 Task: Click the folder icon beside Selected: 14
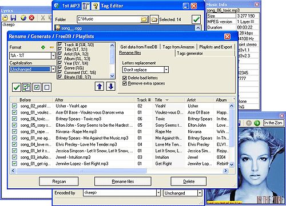click(x=154, y=19)
